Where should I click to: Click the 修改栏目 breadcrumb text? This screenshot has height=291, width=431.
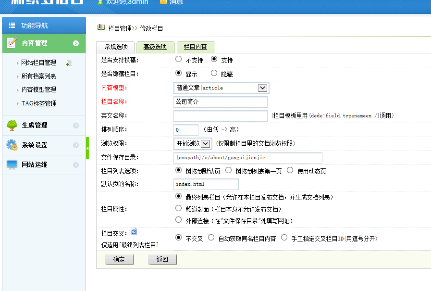pos(152,28)
